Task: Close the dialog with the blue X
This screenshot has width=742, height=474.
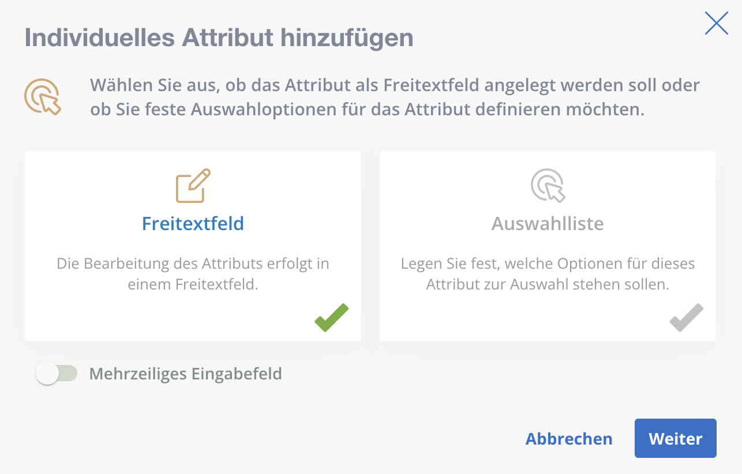Action: pyautogui.click(x=715, y=23)
